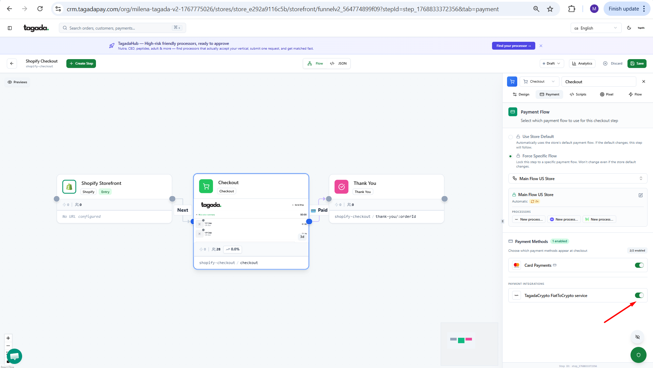Disable the Card Payments toggle
Image resolution: width=653 pixels, height=368 pixels.
[x=639, y=265]
